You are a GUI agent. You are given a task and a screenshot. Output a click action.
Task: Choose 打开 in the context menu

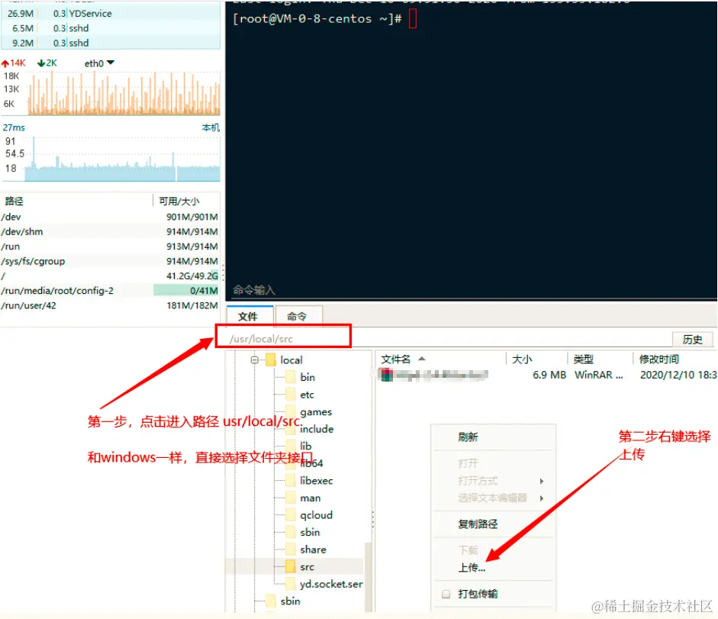pos(468,463)
